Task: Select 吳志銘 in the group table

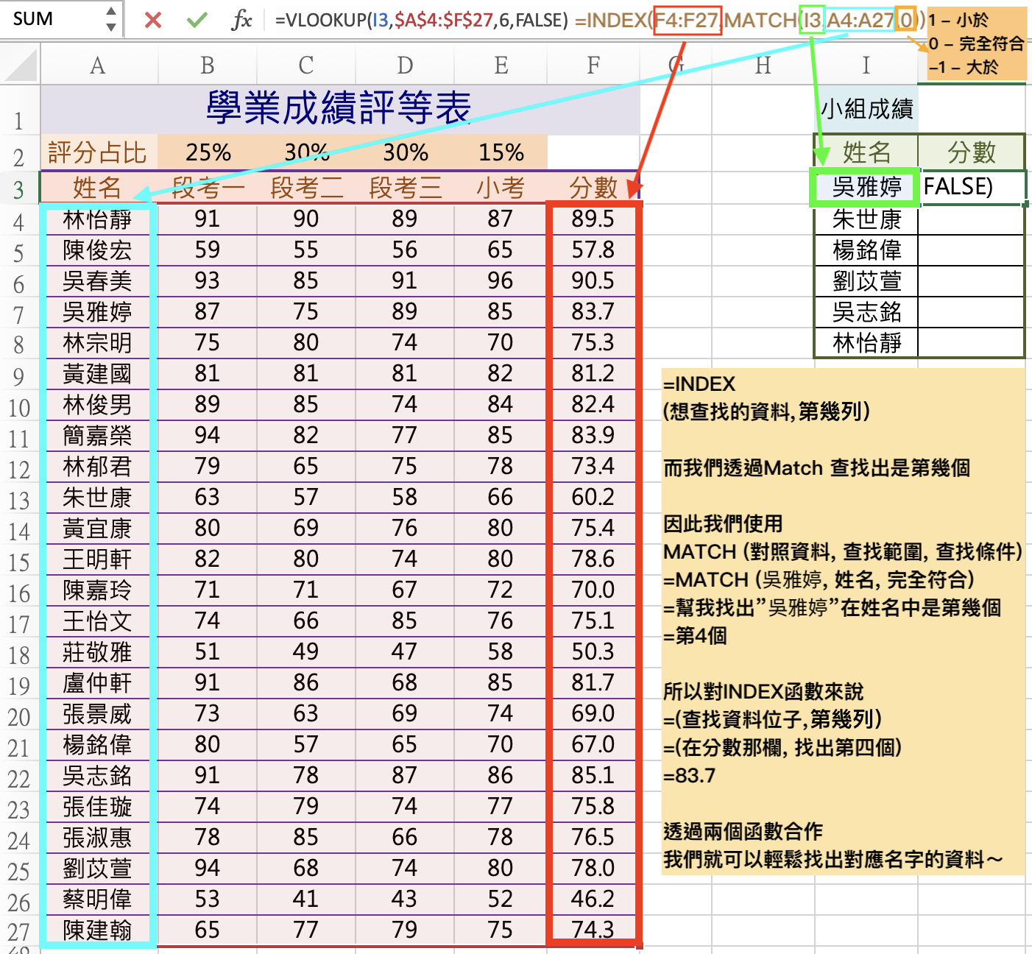Action: point(866,312)
